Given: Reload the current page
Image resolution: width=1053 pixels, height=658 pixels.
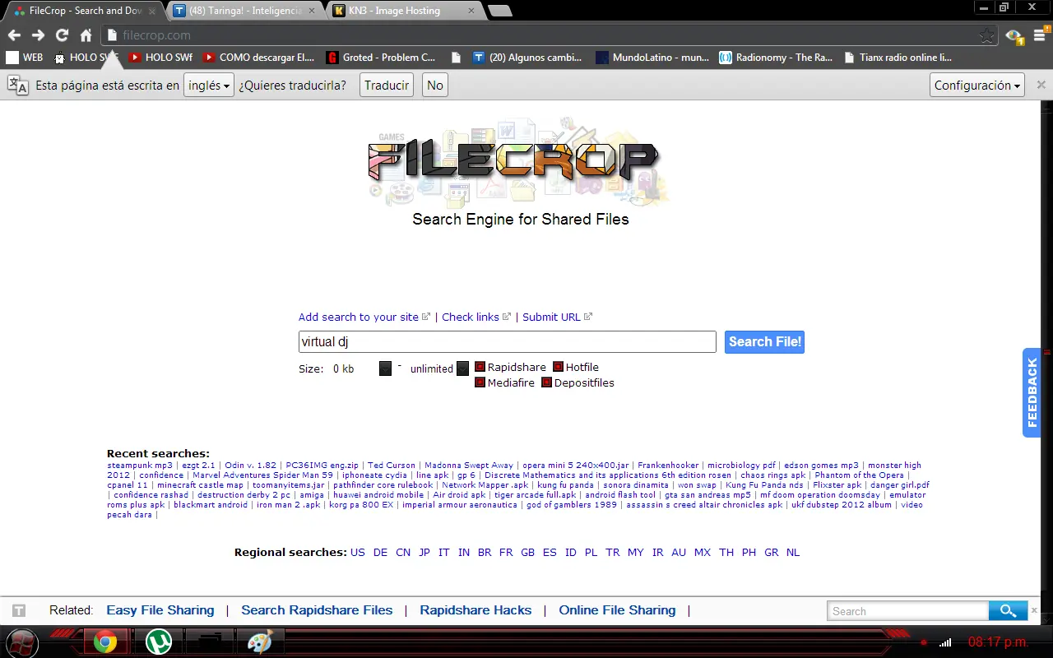Looking at the screenshot, I should coord(62,35).
